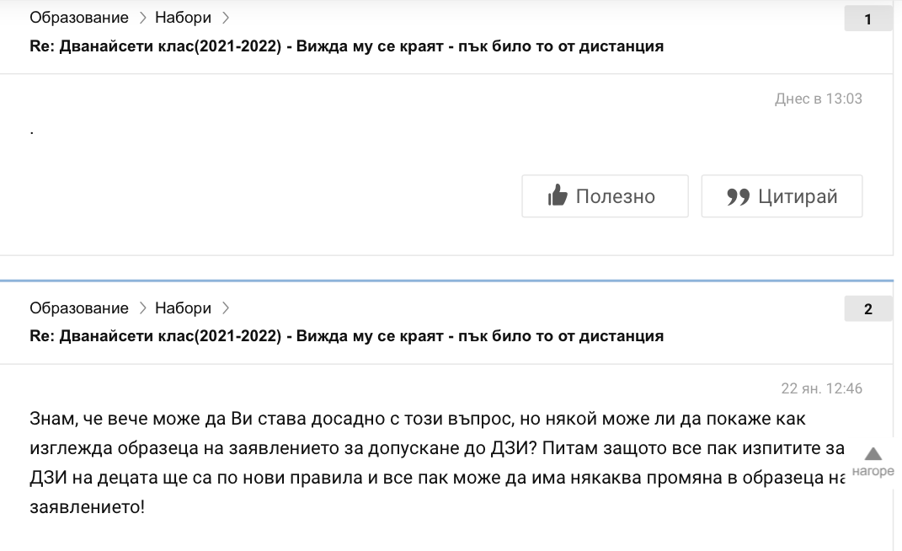Click the timestamp 22 ян. 12:46
The height and width of the screenshot is (551, 902).
tap(821, 388)
